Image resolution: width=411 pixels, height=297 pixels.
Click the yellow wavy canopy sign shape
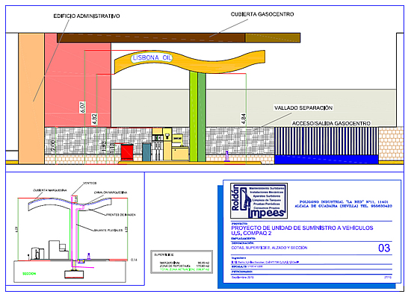190,62
